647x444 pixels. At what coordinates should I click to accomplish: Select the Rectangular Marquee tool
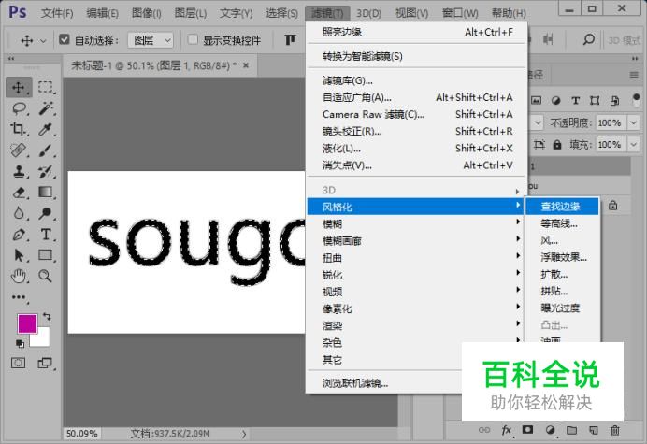pos(46,88)
